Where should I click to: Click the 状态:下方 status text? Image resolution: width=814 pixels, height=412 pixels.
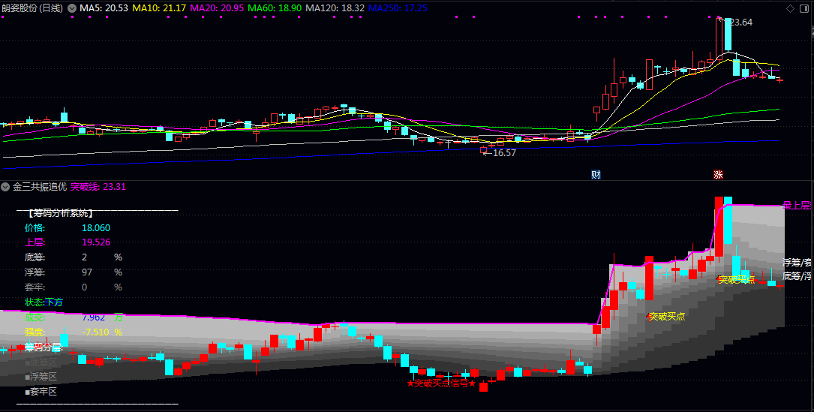44,302
